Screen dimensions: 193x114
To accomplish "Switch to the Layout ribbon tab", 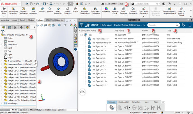I will pos(14,20).
